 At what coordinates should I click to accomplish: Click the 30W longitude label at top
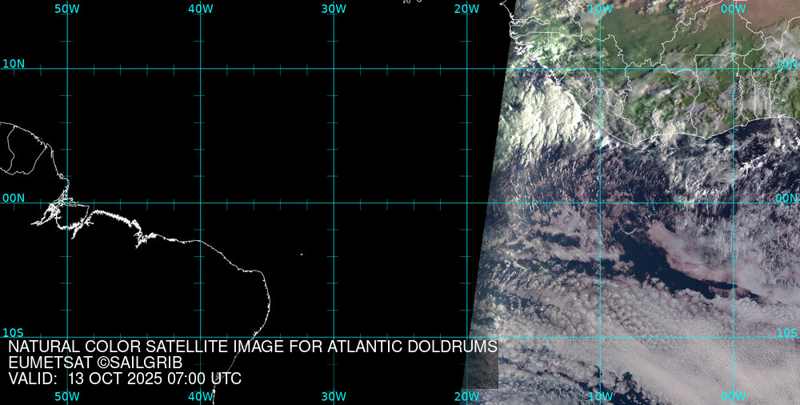pyautogui.click(x=334, y=9)
